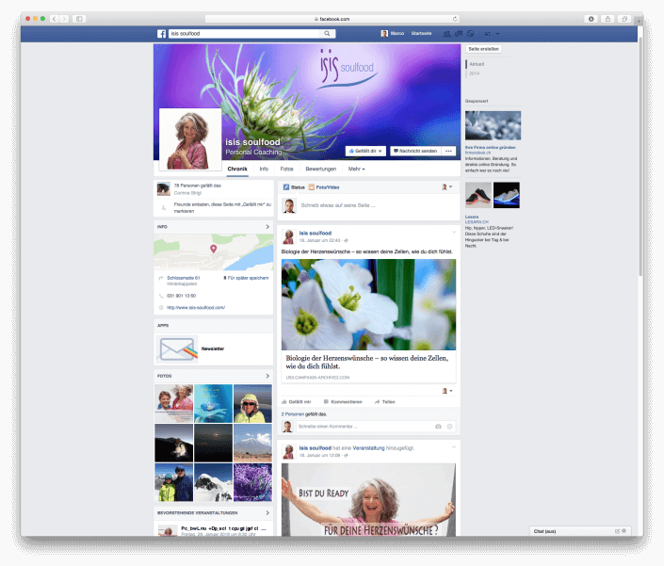Click the Newsletter app envelope icon
This screenshot has width=664, height=566.
tap(177, 349)
